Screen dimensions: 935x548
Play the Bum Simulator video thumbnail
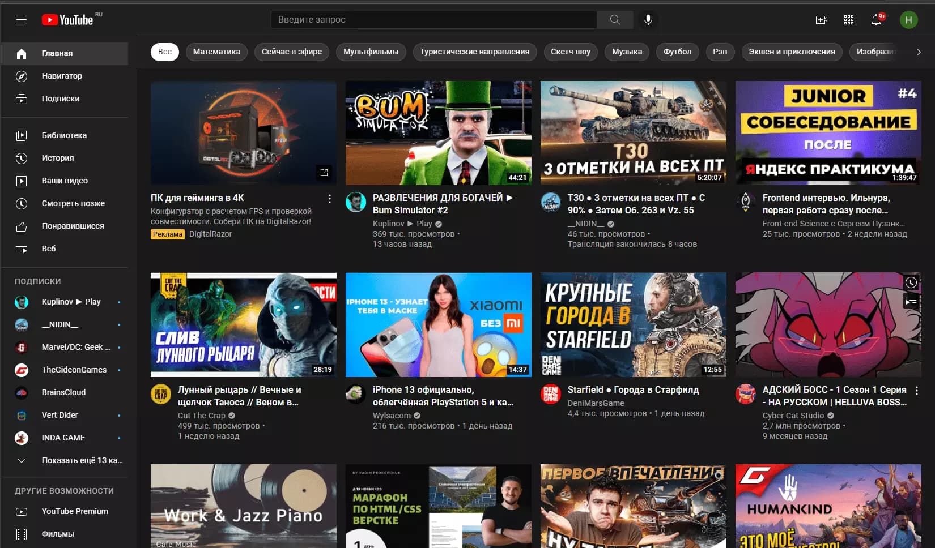pos(439,133)
